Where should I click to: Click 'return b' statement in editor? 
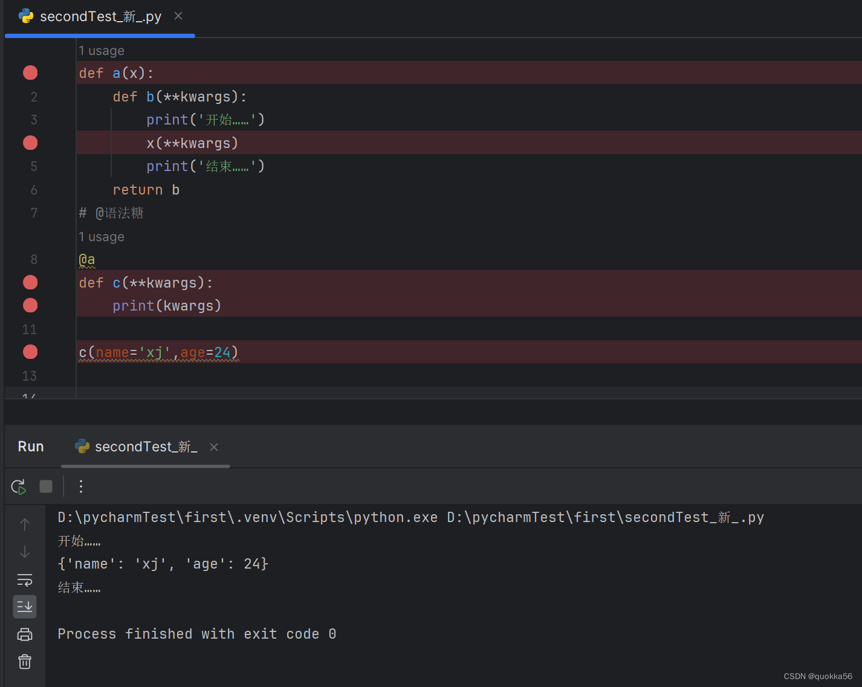146,190
